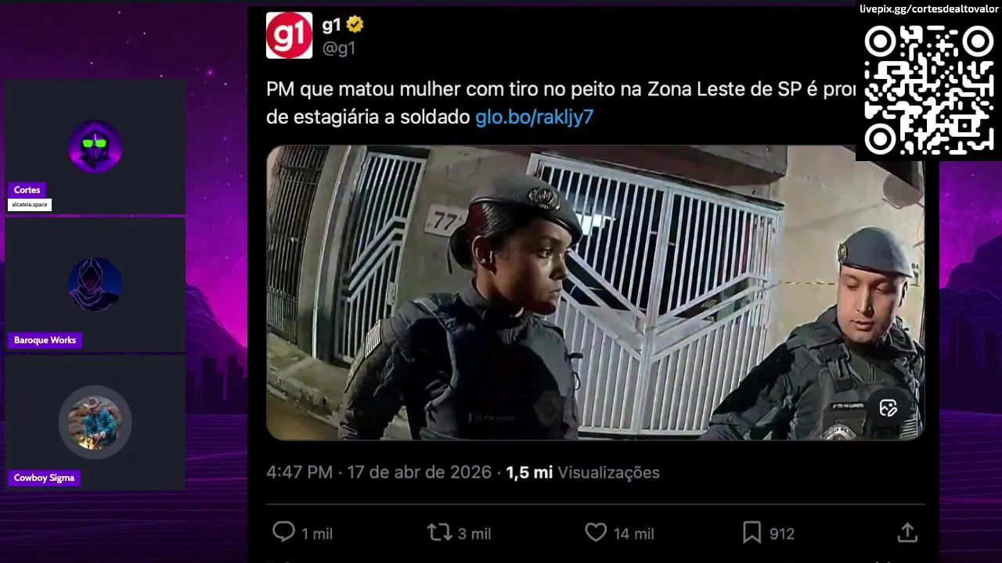Bookmark the tweet with bookmark icon
This screenshot has width=1002, height=563.
pos(751,533)
